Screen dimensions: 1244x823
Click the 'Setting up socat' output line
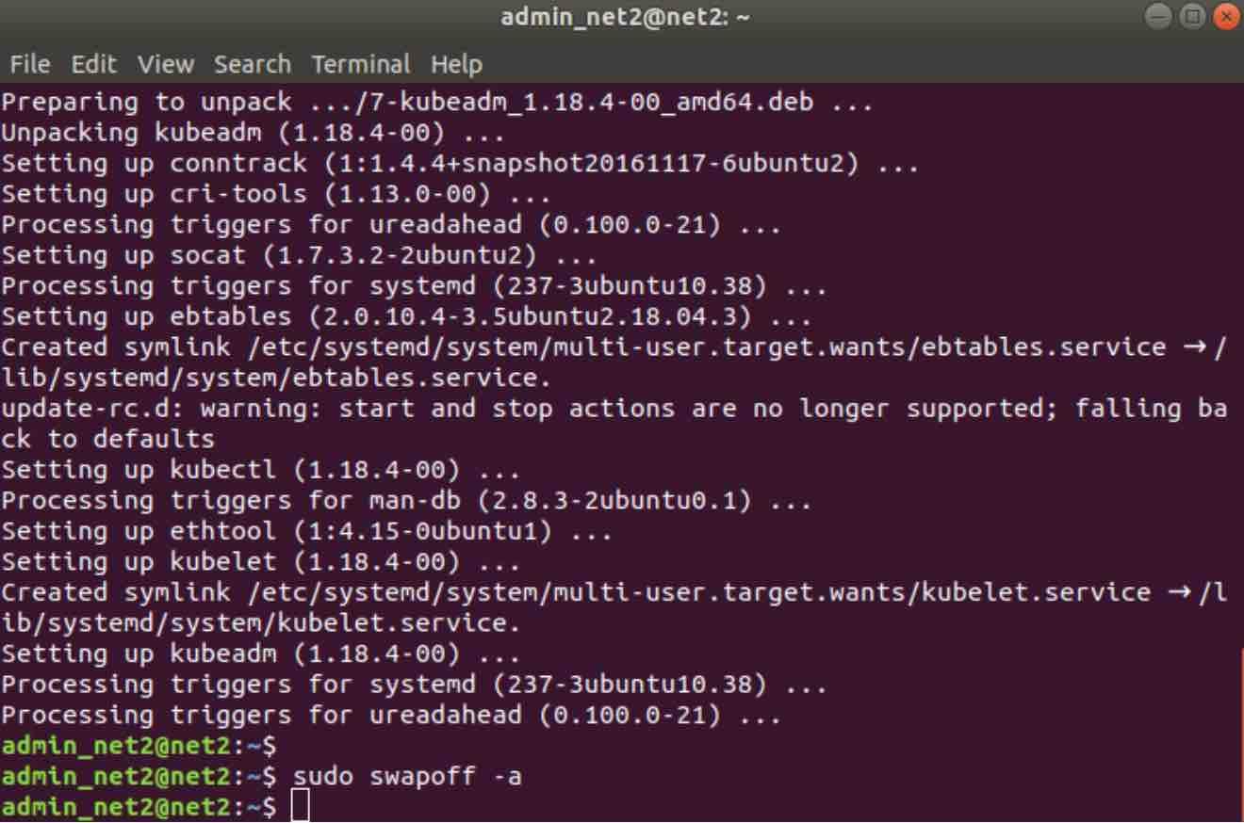[298, 255]
